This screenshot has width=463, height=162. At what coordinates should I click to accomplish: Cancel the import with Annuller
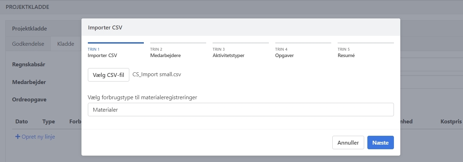click(x=348, y=143)
